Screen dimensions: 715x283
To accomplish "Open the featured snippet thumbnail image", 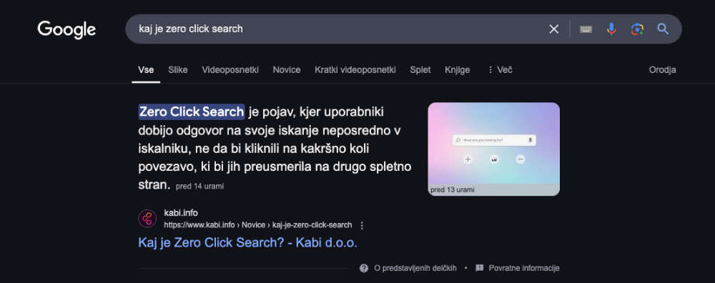I will tap(494, 149).
